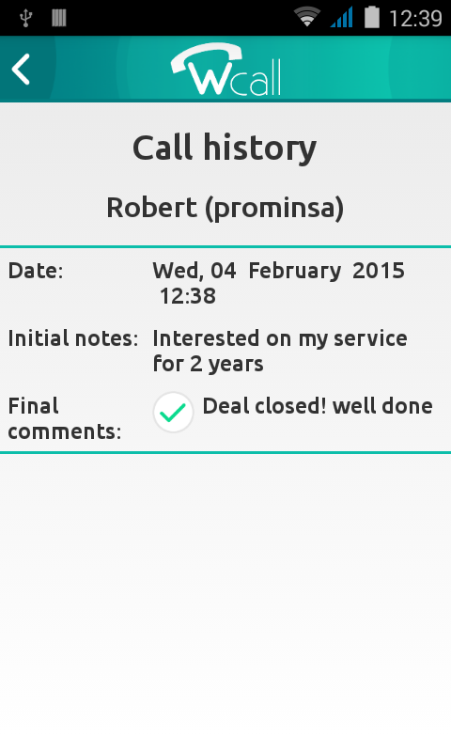Toggle the green deal-closed checkmark

(x=173, y=412)
